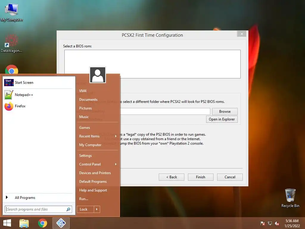This screenshot has width=305, height=229.
Task: Open Chrome desktop icon behind start menu
Action: pos(12,69)
